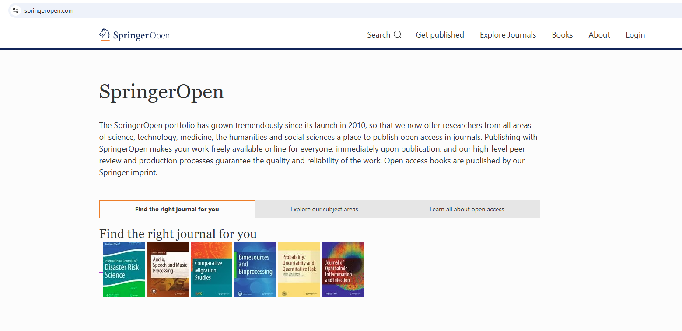Click the About menu item
This screenshot has height=331, width=682.
(x=599, y=34)
